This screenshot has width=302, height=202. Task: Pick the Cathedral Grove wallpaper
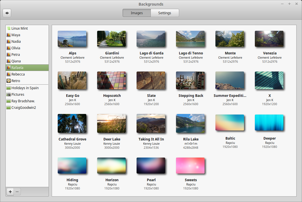[x=72, y=123]
